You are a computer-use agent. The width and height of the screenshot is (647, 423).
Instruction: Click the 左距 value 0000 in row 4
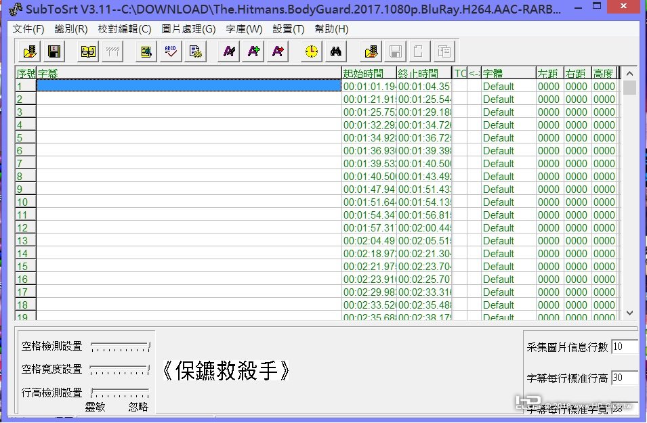pyautogui.click(x=550, y=125)
